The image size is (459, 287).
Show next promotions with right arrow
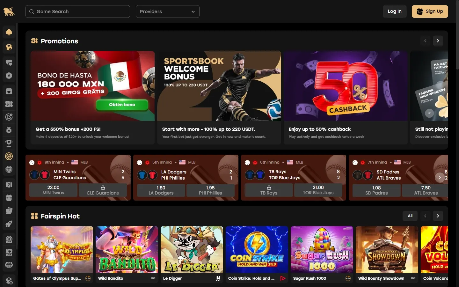click(438, 41)
